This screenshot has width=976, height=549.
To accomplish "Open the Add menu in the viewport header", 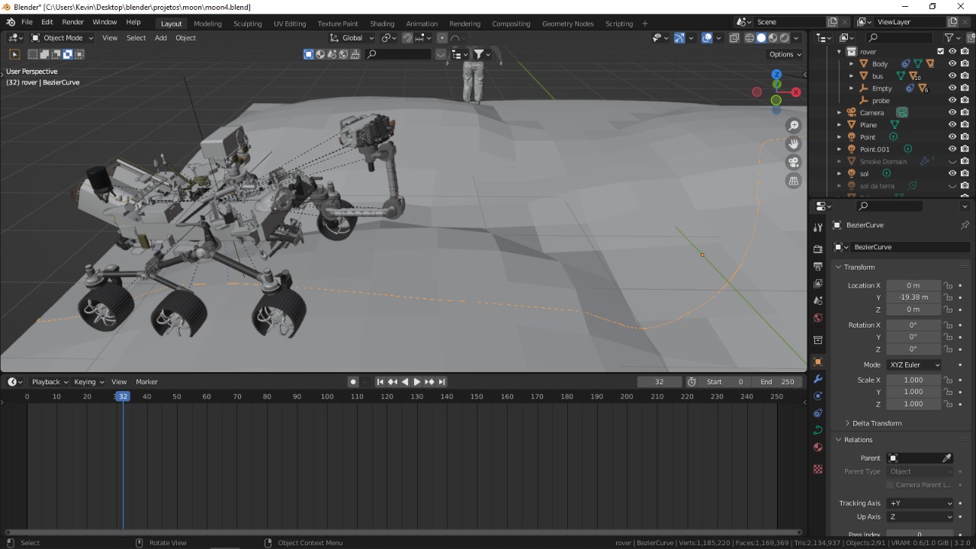I will pos(161,38).
